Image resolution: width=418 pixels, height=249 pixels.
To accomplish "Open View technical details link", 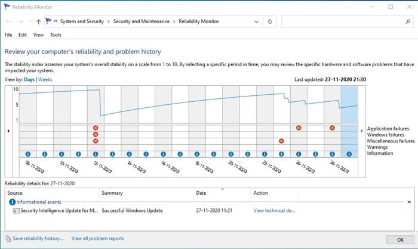I will 274,211.
